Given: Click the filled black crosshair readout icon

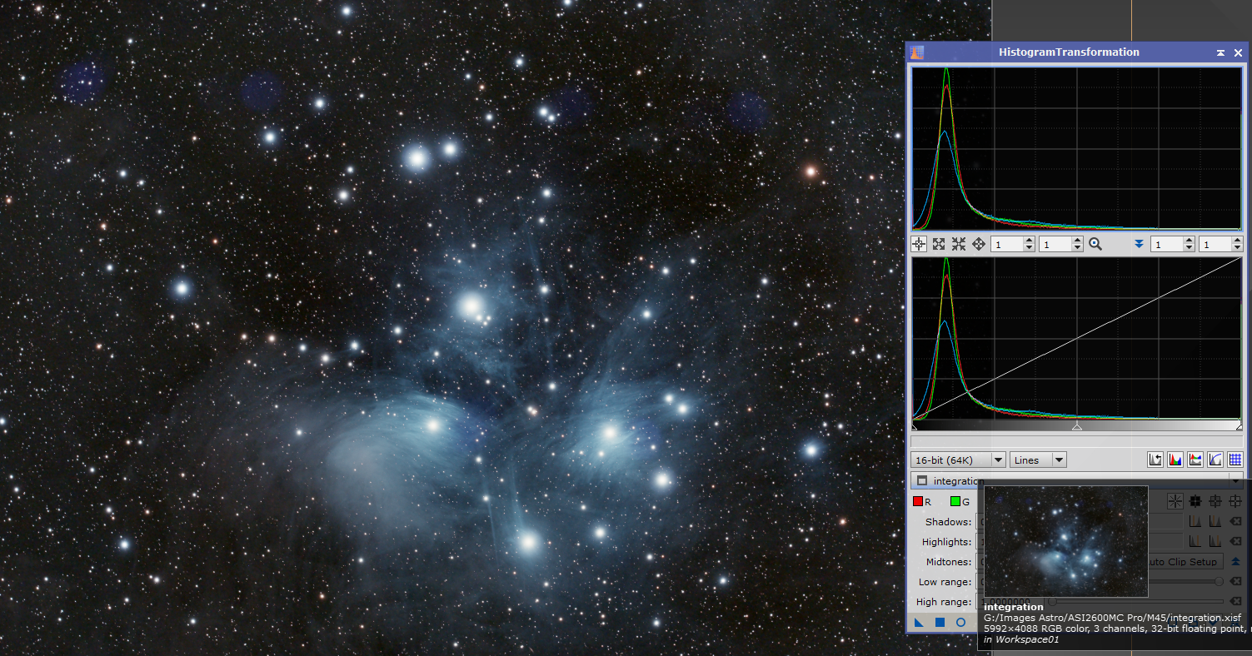Looking at the screenshot, I should tap(1195, 501).
